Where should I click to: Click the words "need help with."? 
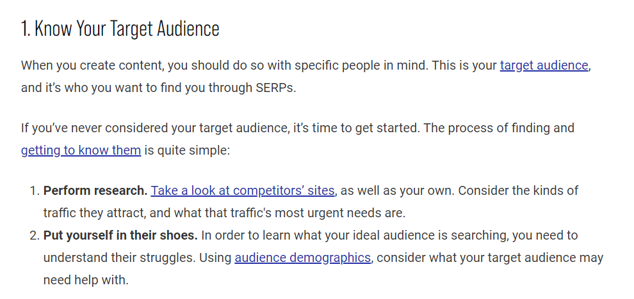[86, 280]
